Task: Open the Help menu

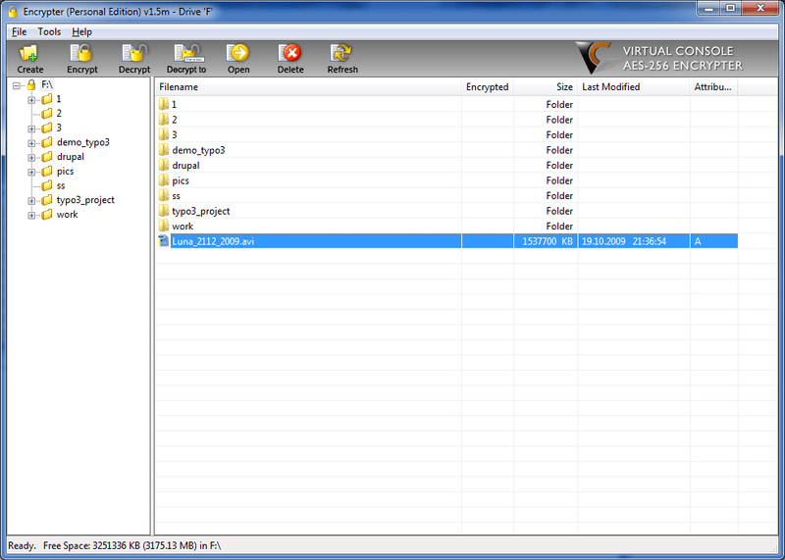Action: click(81, 32)
